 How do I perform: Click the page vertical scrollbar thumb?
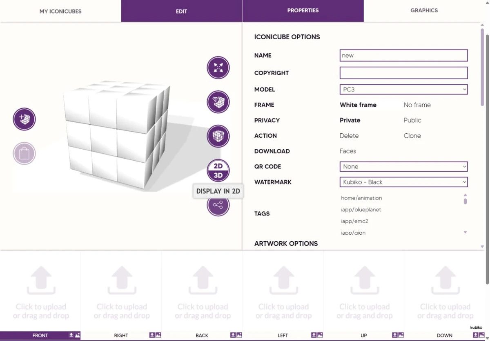pos(488,159)
